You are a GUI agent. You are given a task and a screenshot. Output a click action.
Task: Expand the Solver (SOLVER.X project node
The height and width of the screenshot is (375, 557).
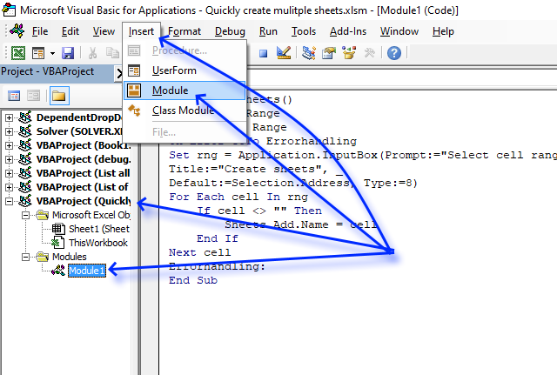[x=9, y=131]
